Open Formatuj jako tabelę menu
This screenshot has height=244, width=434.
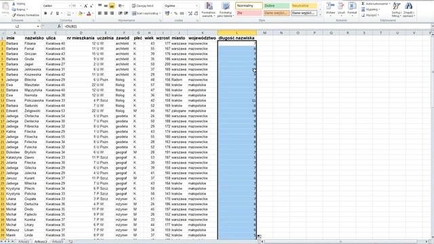pos(225,9)
